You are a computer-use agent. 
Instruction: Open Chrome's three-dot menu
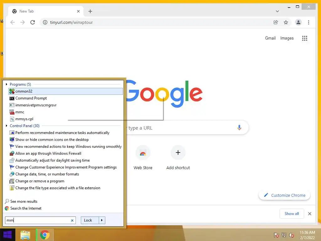click(308, 22)
